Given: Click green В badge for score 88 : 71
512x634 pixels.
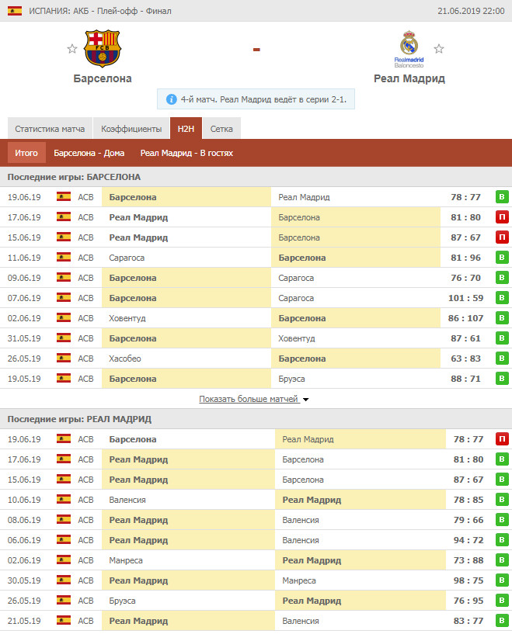Looking at the screenshot, I should pos(502,379).
